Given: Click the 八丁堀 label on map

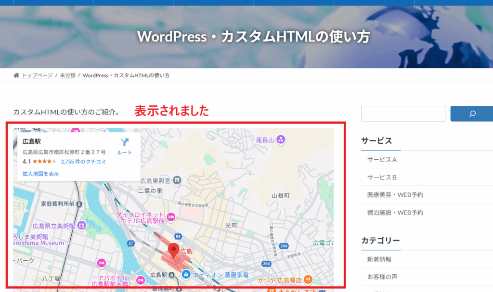Looking at the screenshot, I should (51, 279).
